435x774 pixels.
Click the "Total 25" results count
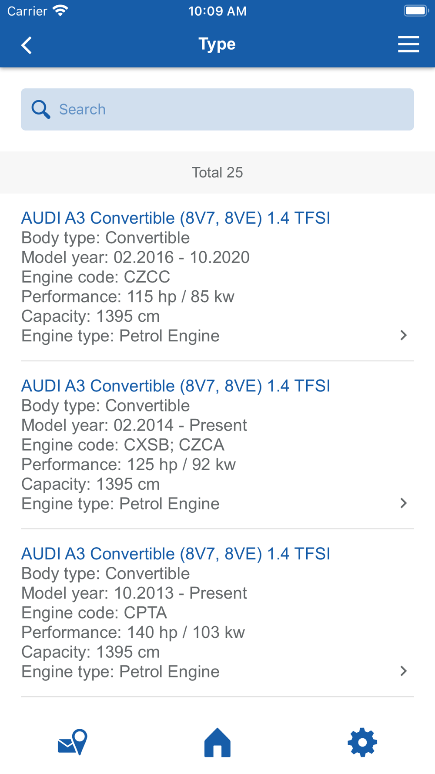tap(217, 172)
